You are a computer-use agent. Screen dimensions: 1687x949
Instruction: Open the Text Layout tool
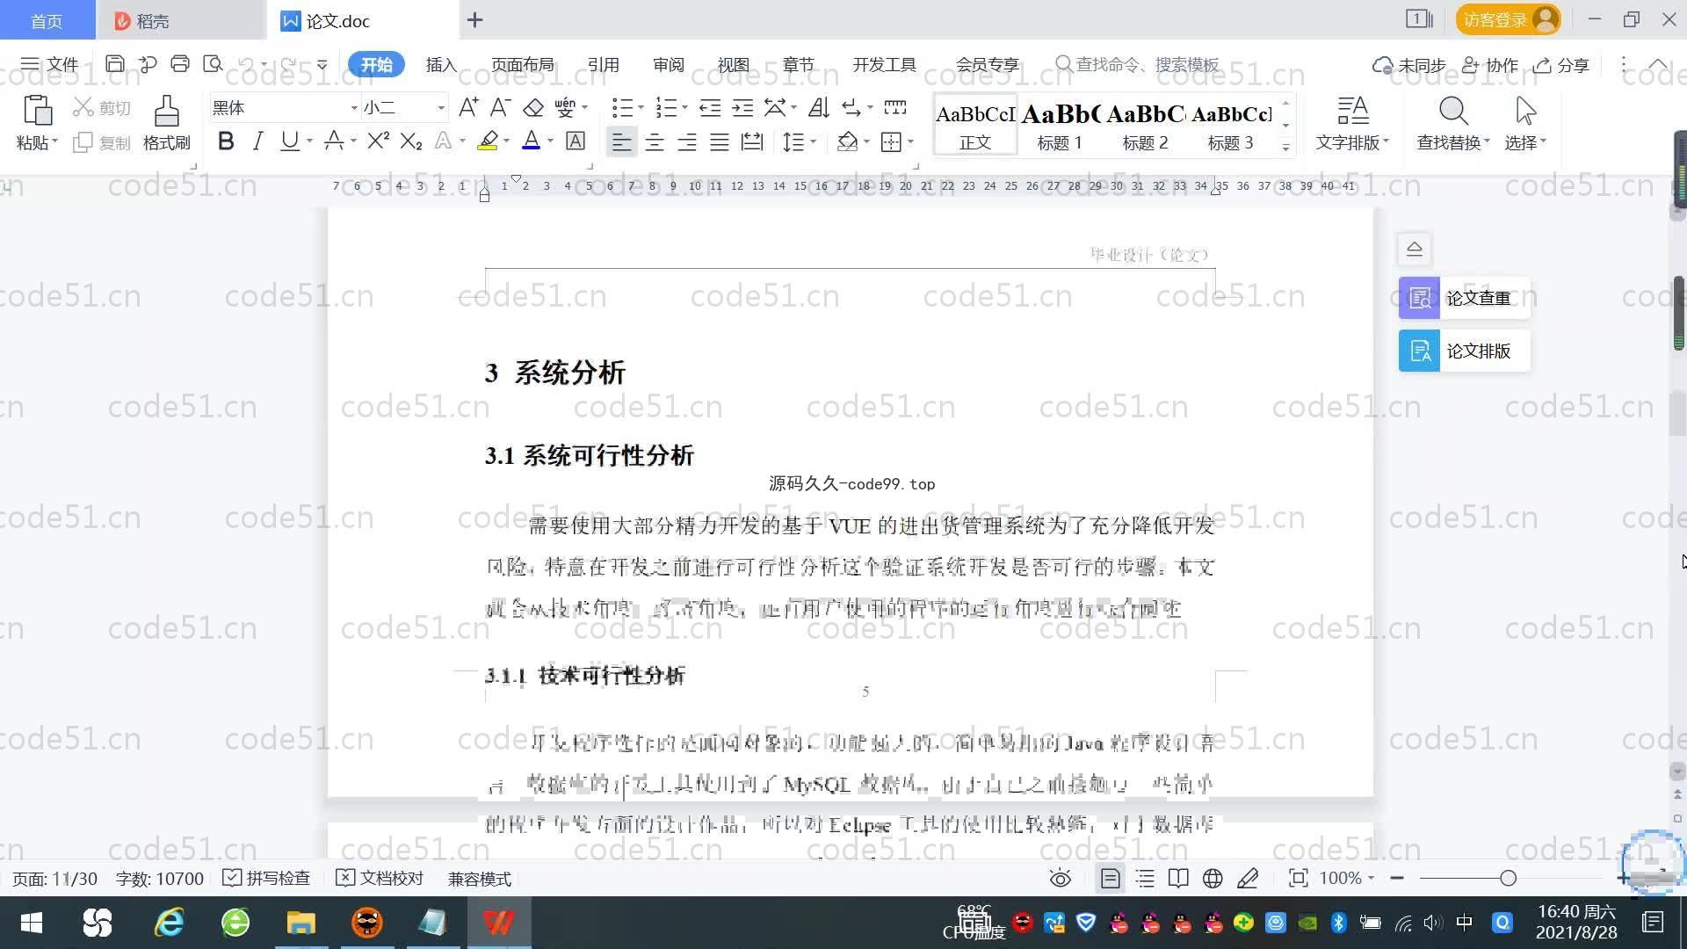point(1352,122)
